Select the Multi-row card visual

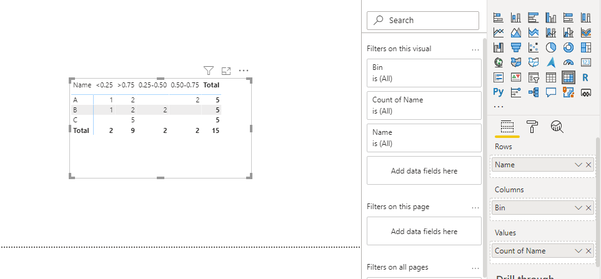[x=499, y=77]
